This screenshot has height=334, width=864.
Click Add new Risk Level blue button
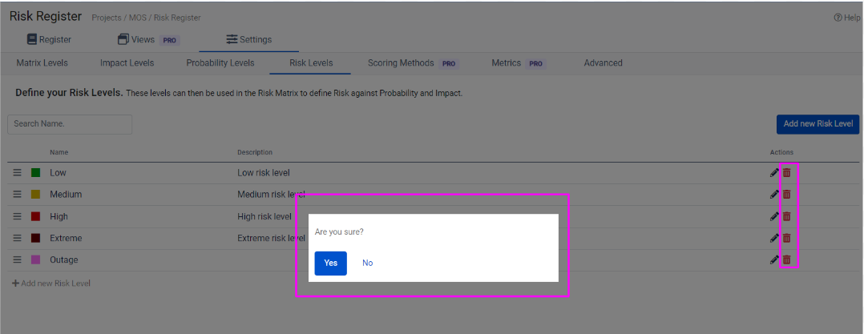click(818, 124)
